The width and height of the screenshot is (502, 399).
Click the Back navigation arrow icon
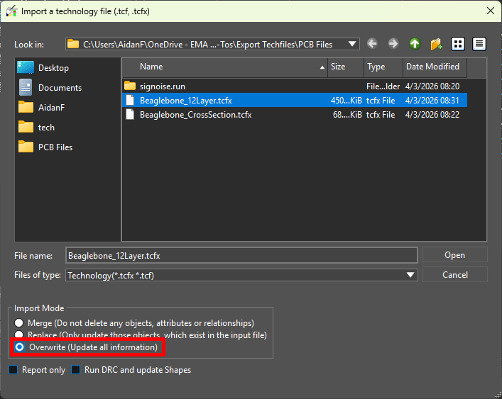(372, 44)
